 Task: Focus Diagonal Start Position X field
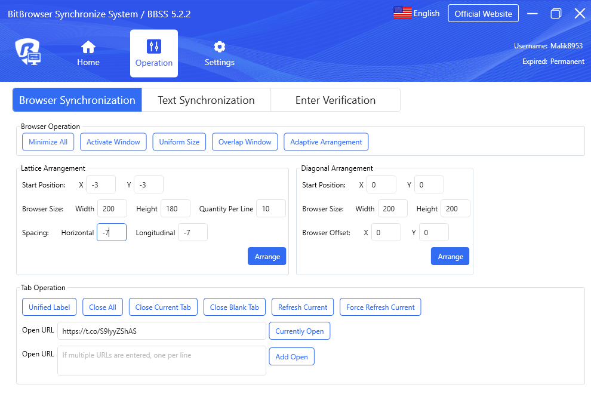pos(381,184)
